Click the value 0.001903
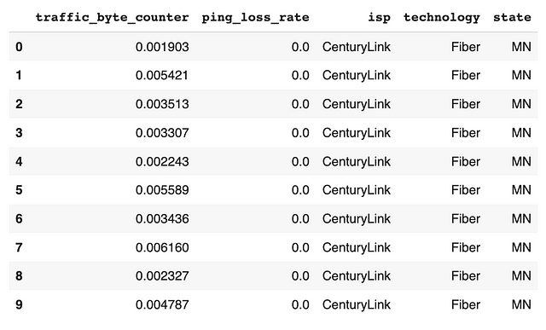The width and height of the screenshot is (546, 330). [x=162, y=47]
